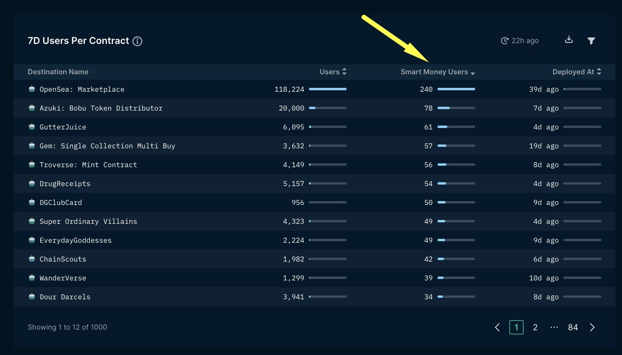Click the next page chevron
This screenshot has width=622, height=355.
(592, 327)
